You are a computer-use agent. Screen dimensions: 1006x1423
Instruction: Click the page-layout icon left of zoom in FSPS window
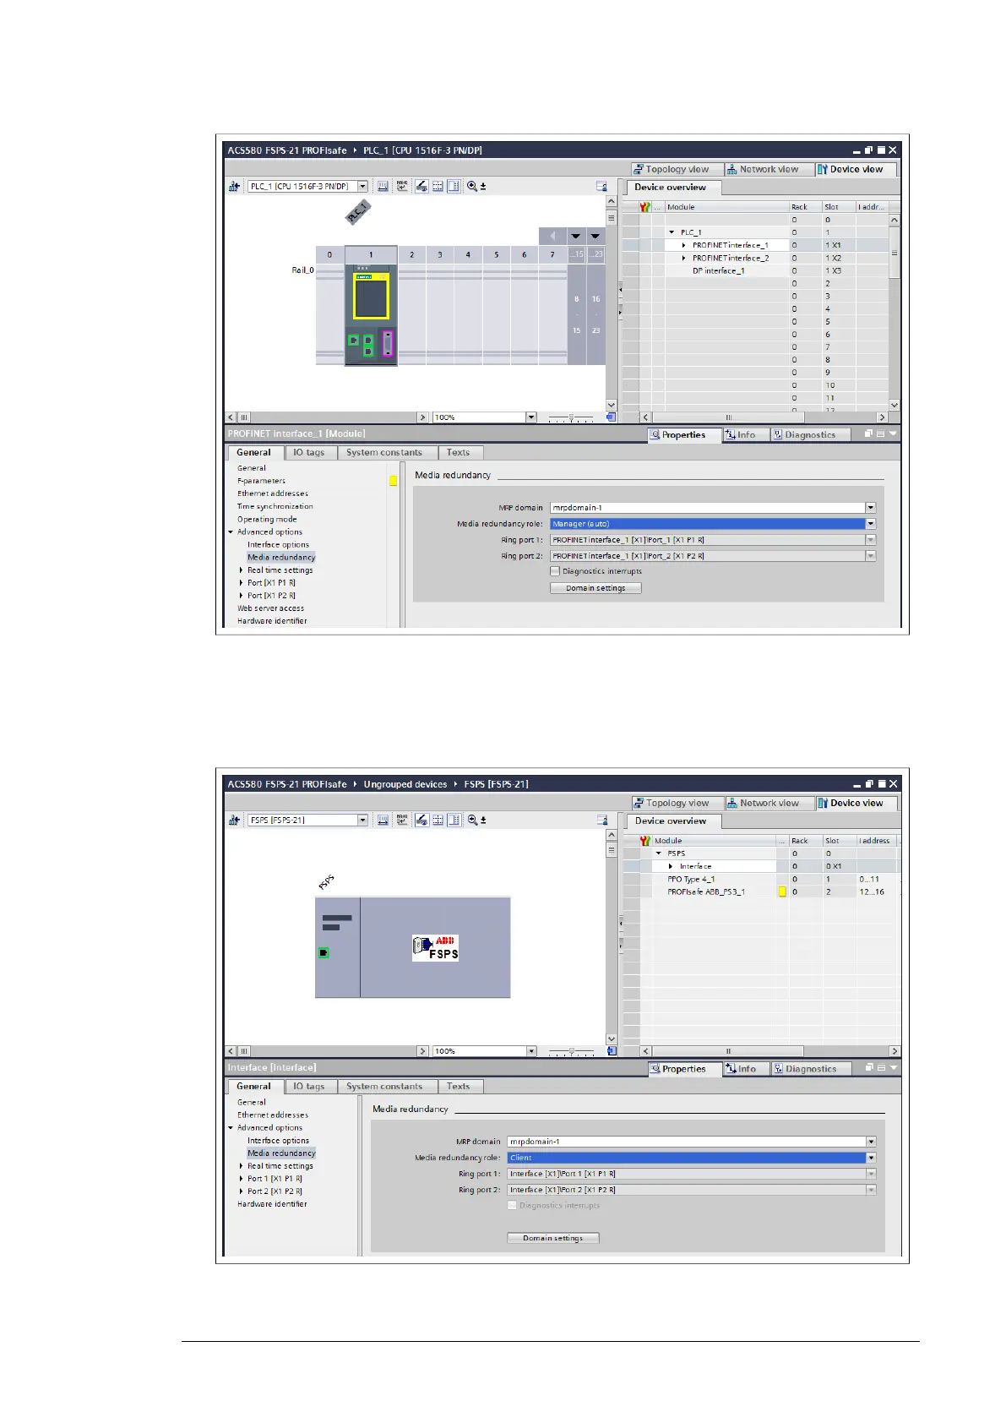click(x=454, y=820)
